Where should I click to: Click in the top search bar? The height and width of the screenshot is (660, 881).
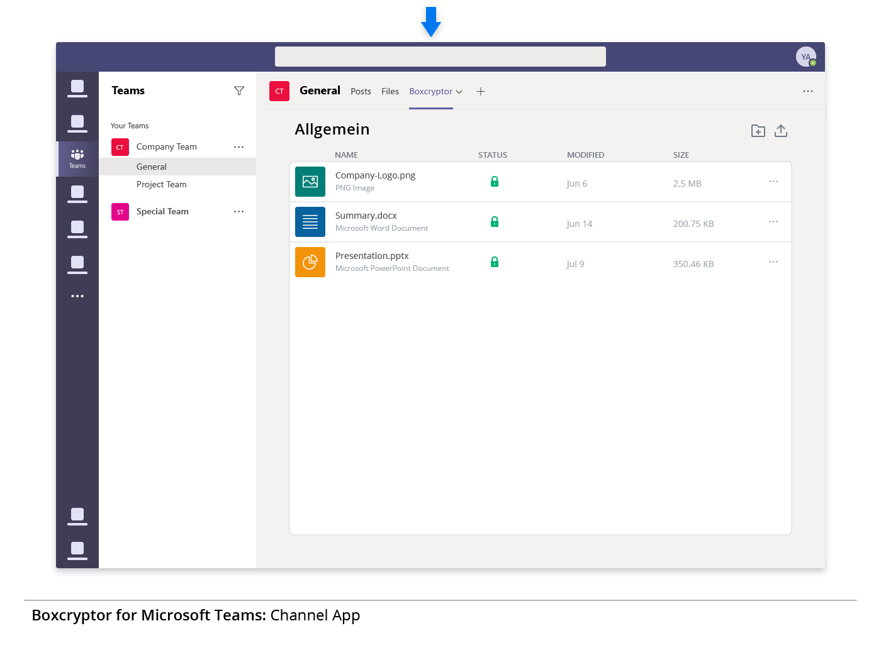441,57
